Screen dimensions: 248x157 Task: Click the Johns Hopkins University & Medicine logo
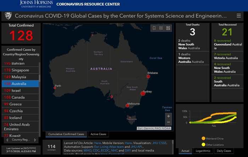point(36,4)
